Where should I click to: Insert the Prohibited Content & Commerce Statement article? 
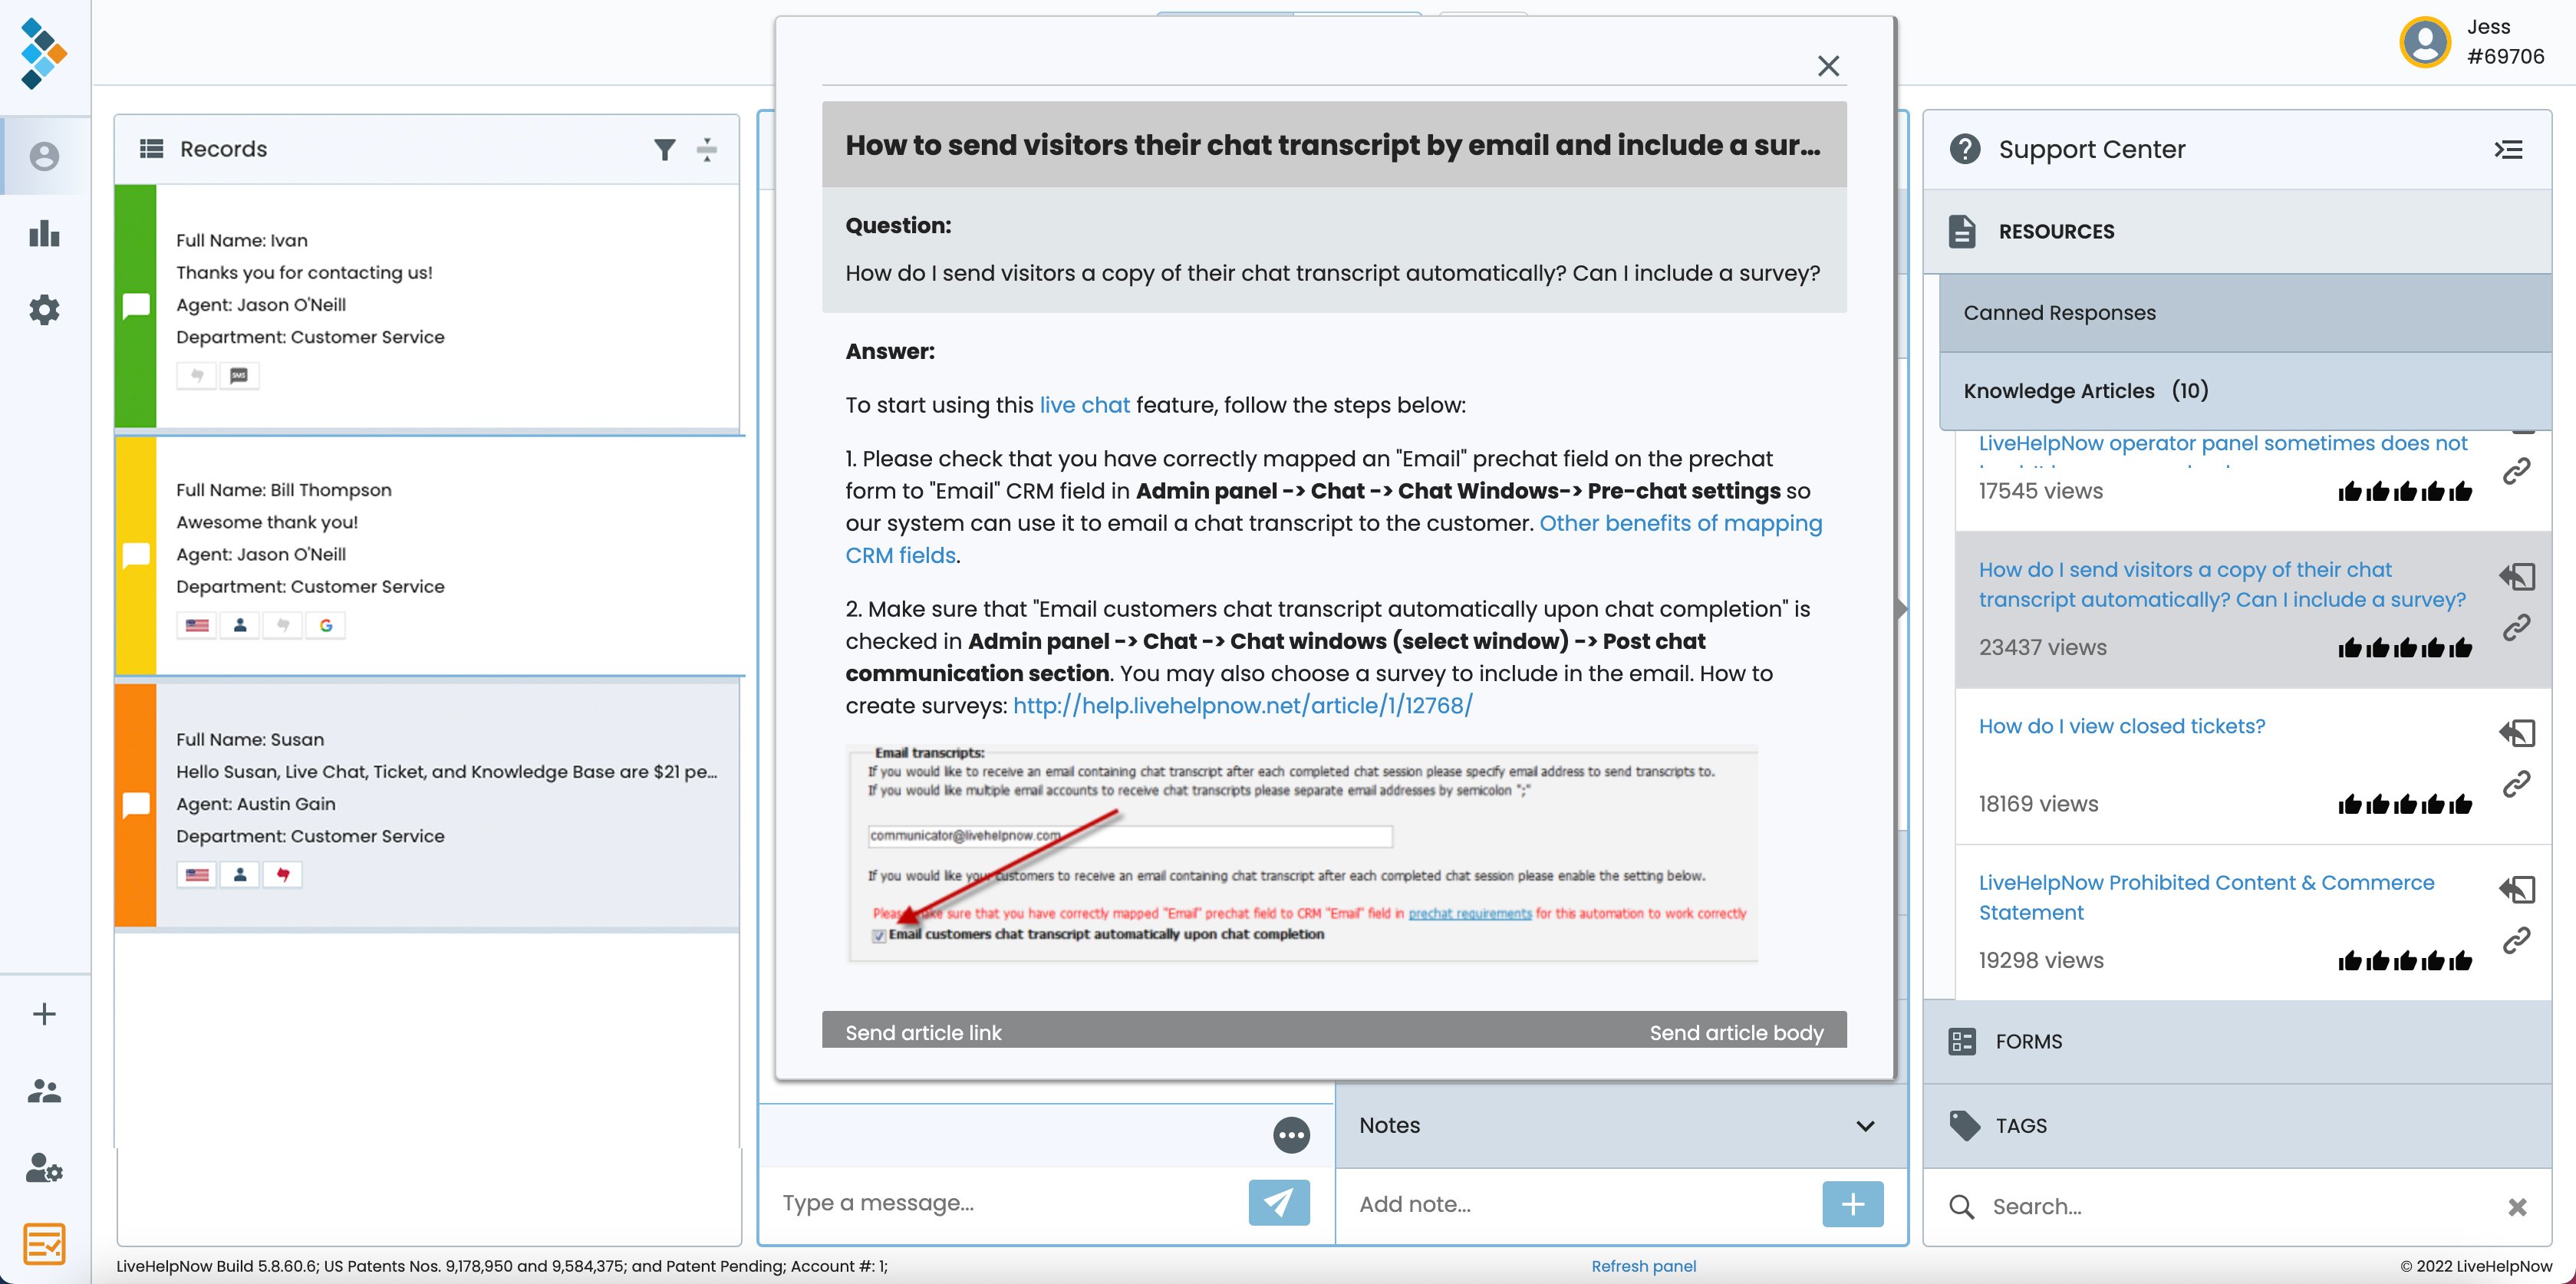(x=2517, y=889)
